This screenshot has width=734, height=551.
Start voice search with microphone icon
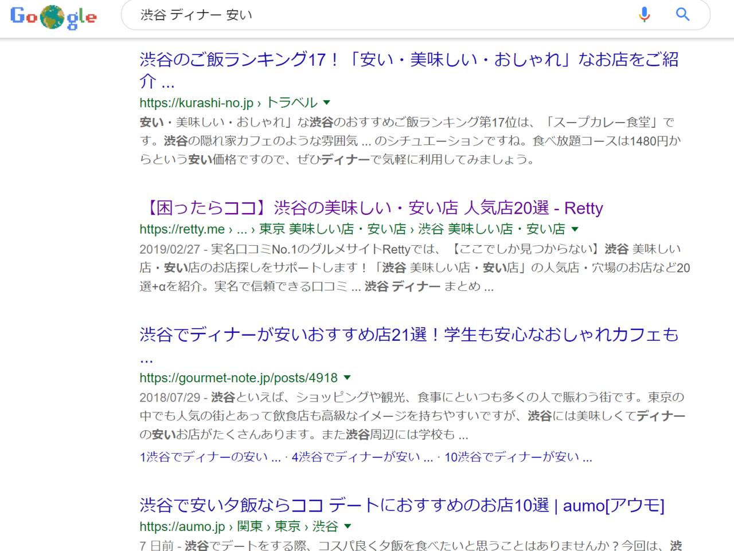click(645, 14)
